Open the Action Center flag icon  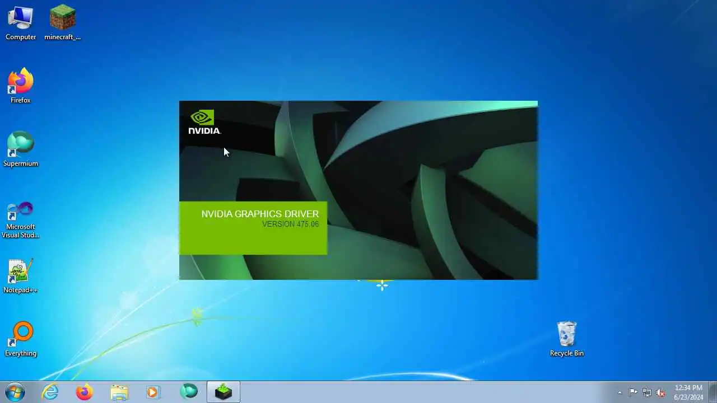tap(633, 392)
